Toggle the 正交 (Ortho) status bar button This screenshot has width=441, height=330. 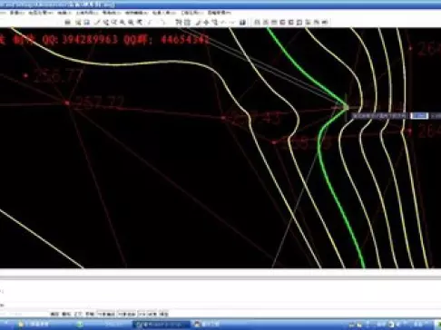(x=78, y=314)
